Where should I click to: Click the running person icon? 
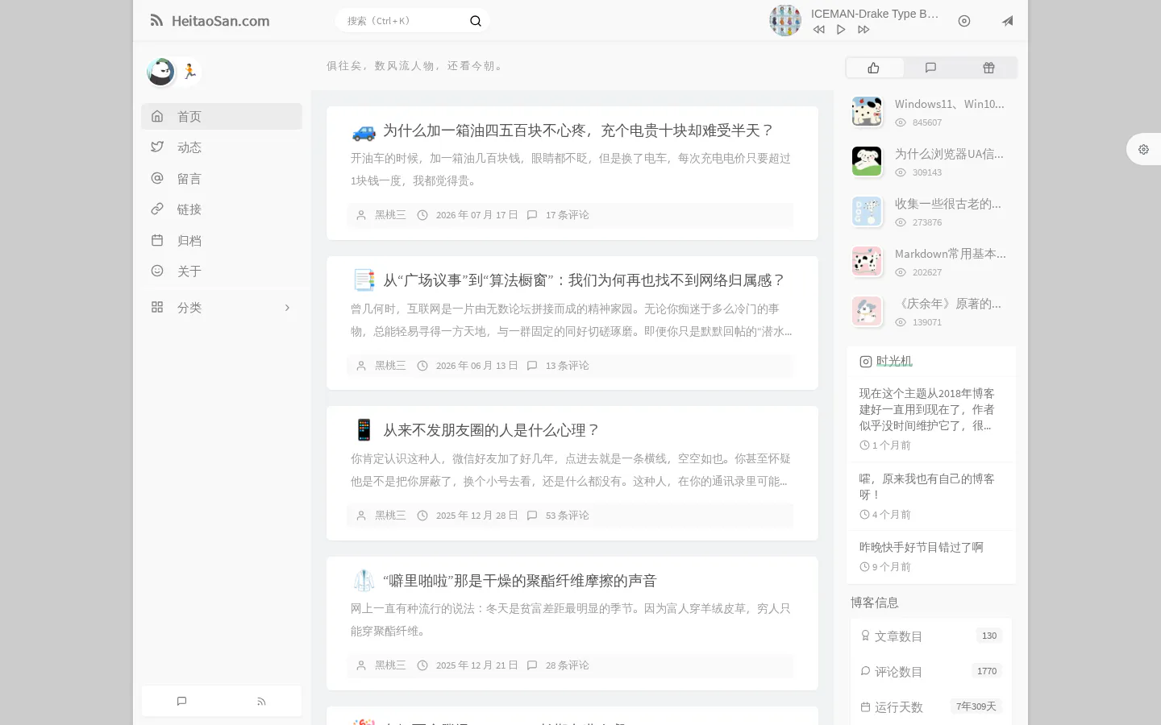189,72
